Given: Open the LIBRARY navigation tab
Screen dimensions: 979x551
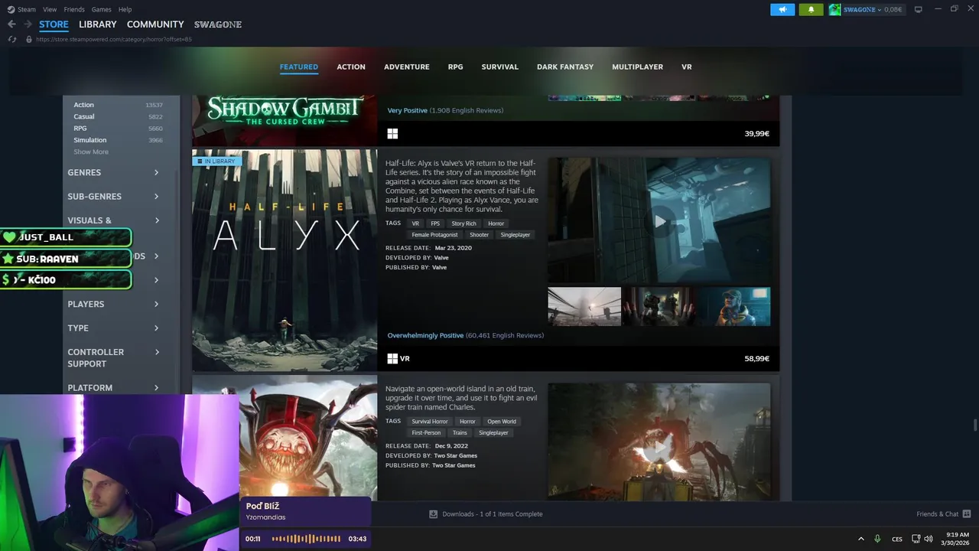Looking at the screenshot, I should (x=98, y=24).
